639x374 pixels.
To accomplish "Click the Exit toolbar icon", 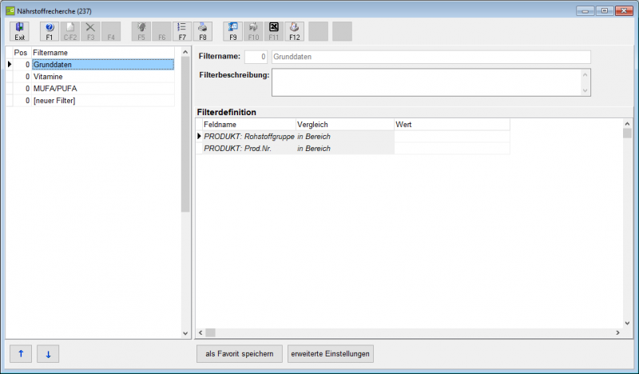I will pos(19,31).
